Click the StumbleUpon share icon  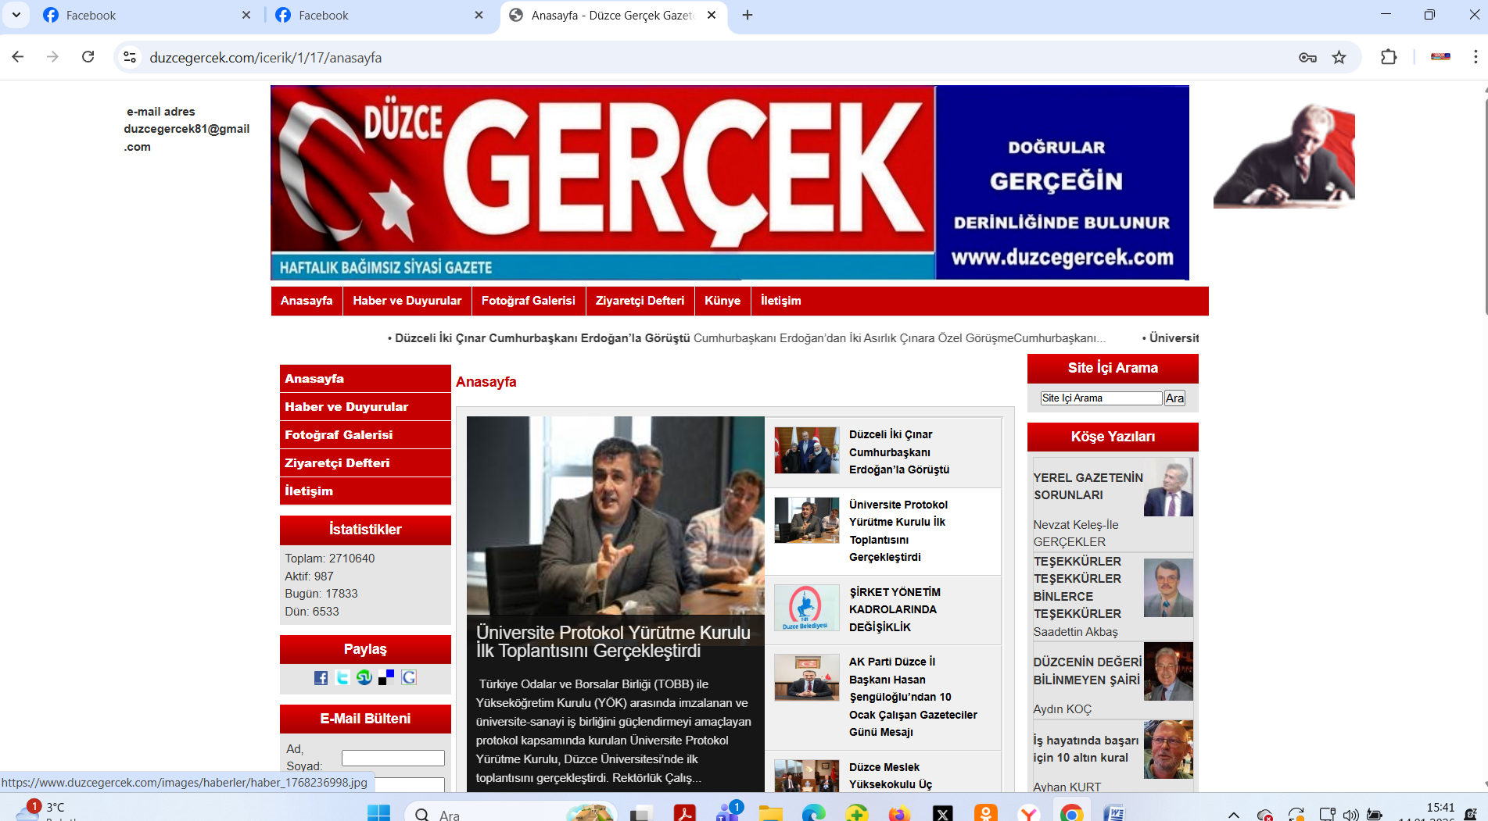(x=364, y=678)
